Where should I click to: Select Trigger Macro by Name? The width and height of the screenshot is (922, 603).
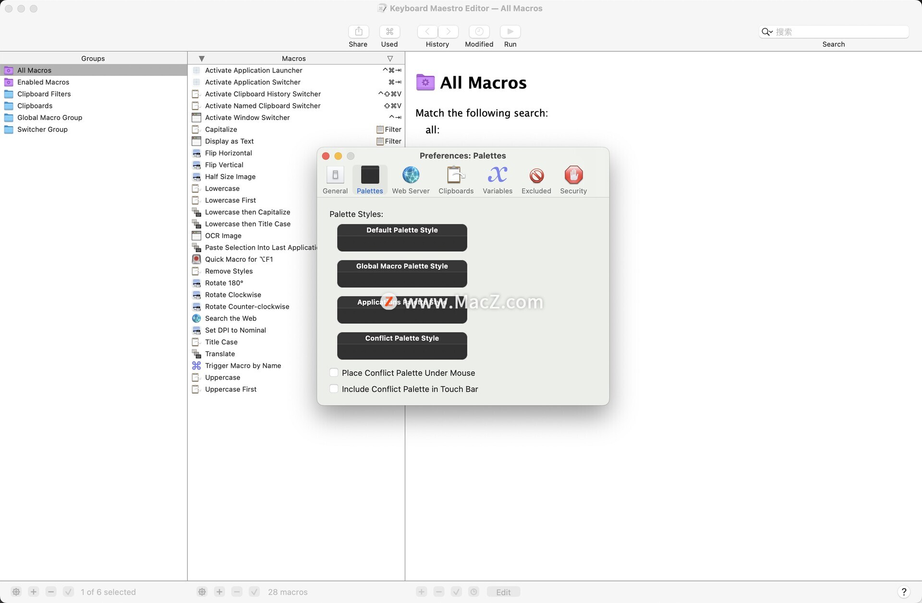[x=253, y=365]
